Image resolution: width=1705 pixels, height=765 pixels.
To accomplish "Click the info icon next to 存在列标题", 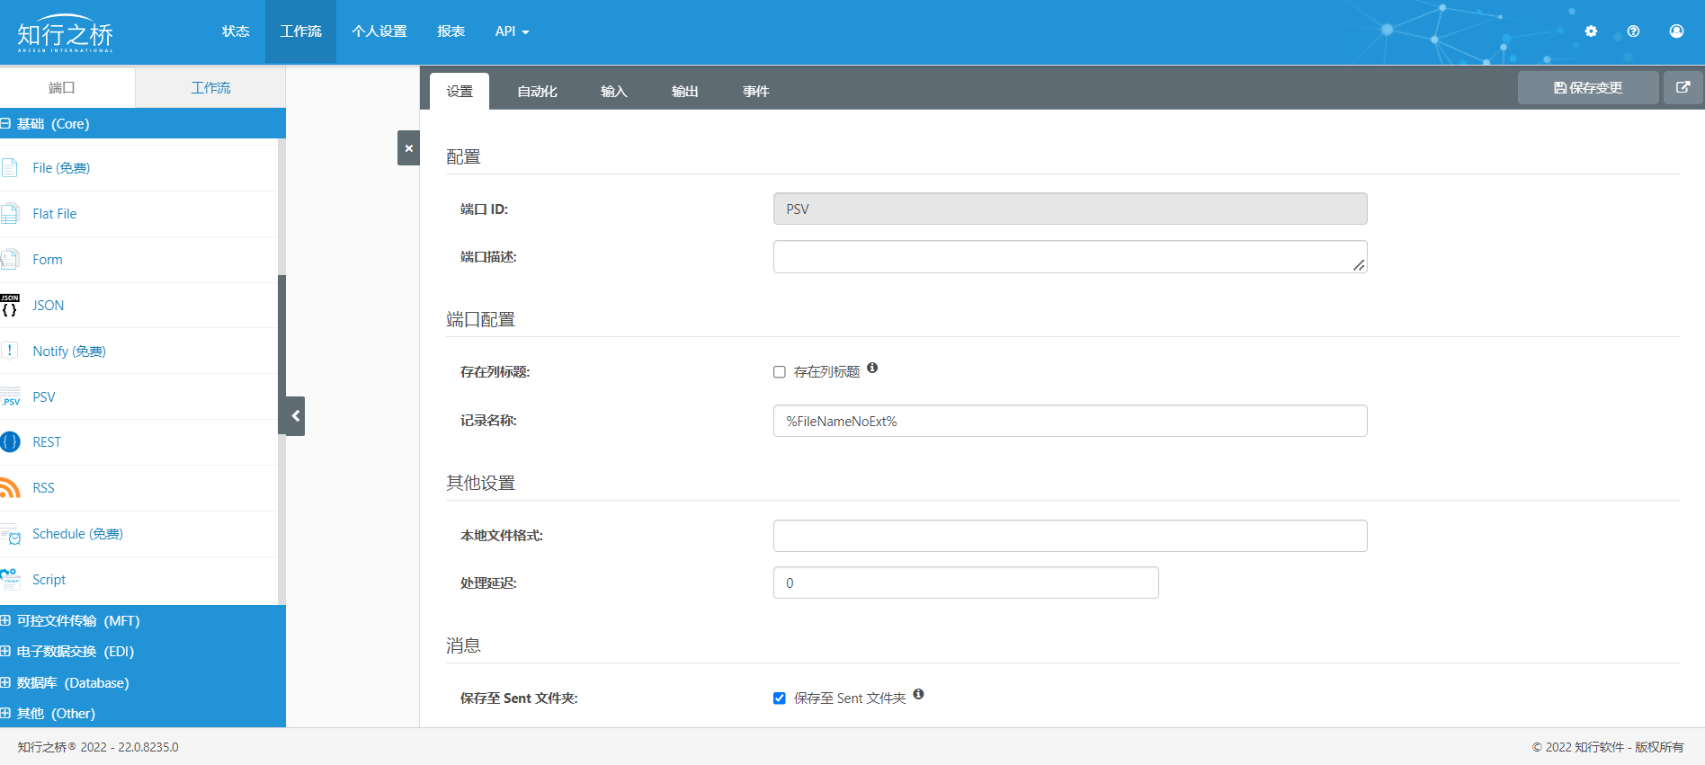I will point(872,368).
